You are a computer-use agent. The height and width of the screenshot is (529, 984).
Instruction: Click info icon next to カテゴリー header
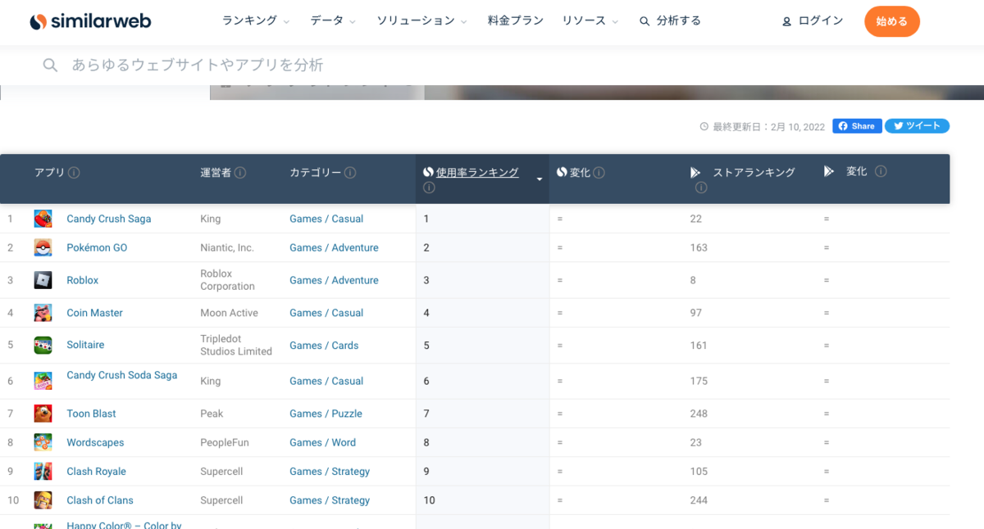(350, 173)
